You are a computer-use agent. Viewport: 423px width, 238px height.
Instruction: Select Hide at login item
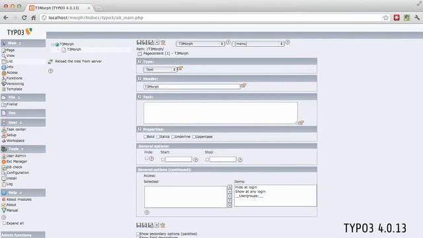pos(246,187)
